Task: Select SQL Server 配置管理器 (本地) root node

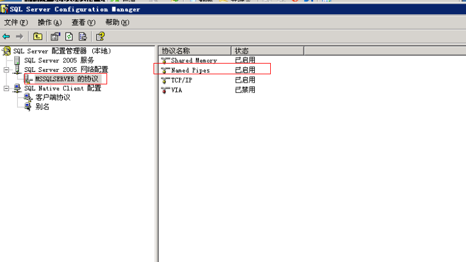Action: [x=62, y=51]
